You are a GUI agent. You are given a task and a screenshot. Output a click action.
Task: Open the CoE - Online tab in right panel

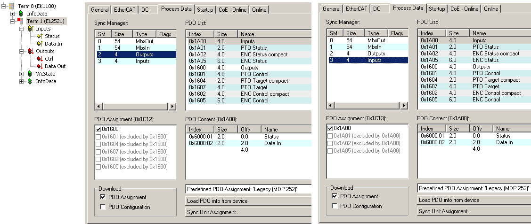coord(464,9)
